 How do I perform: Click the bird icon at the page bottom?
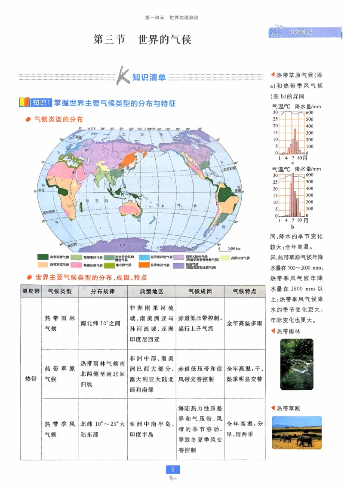(172, 478)
